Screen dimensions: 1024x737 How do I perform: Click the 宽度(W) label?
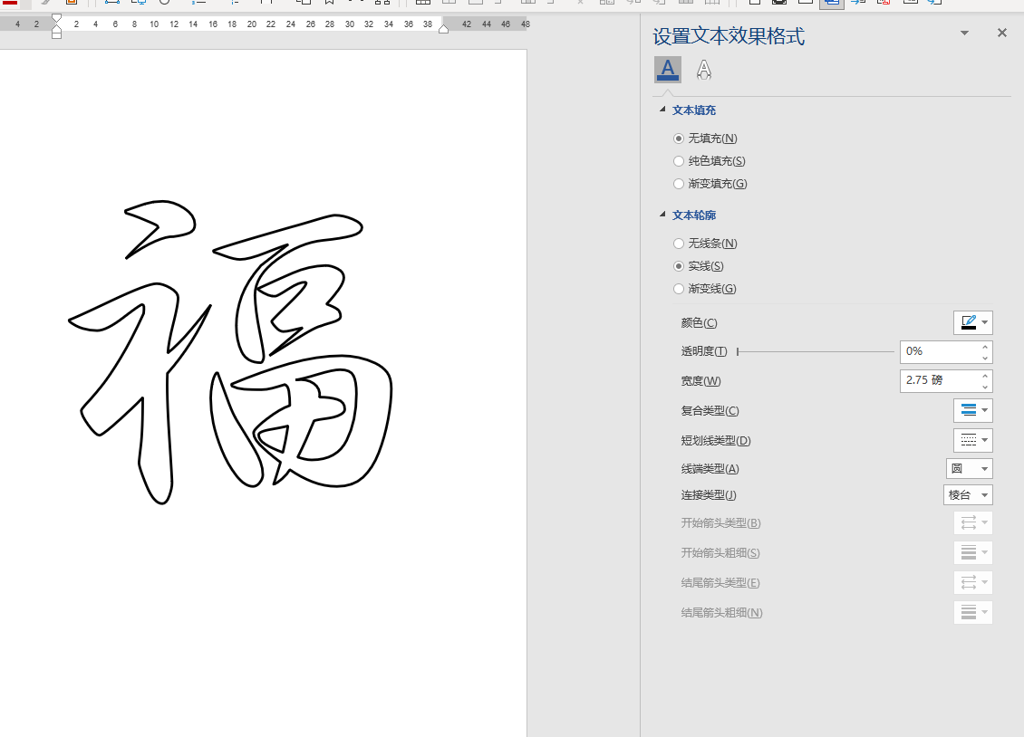[700, 381]
